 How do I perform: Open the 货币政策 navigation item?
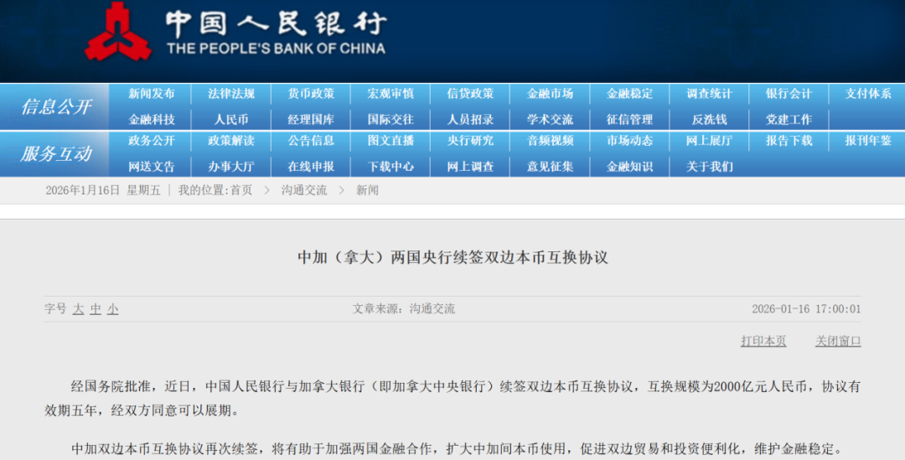click(311, 94)
